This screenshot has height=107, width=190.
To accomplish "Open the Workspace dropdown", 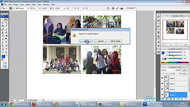I will 131,8.
